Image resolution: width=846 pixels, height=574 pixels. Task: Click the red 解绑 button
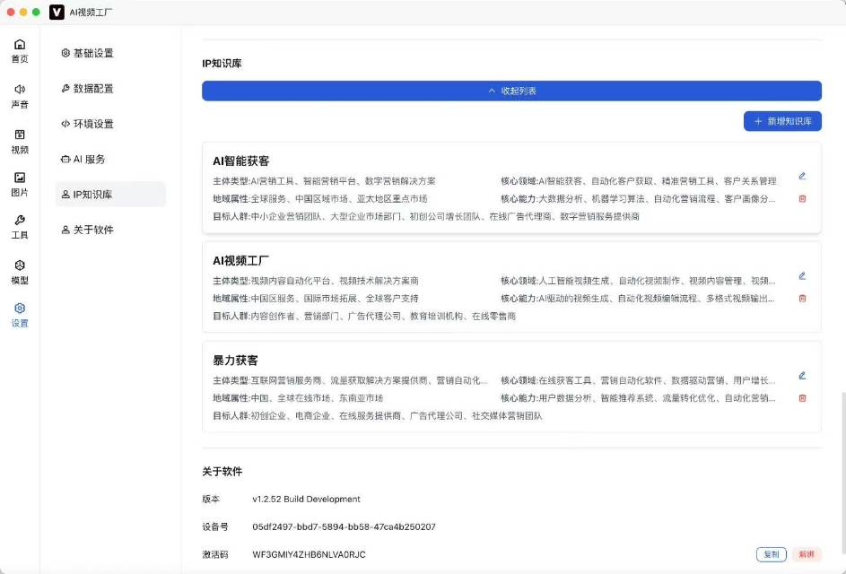pyautogui.click(x=806, y=554)
